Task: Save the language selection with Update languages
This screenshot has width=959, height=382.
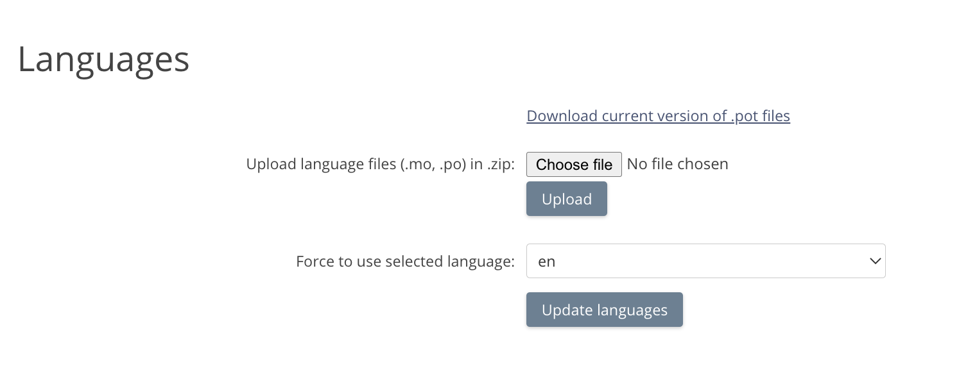Action: (604, 310)
